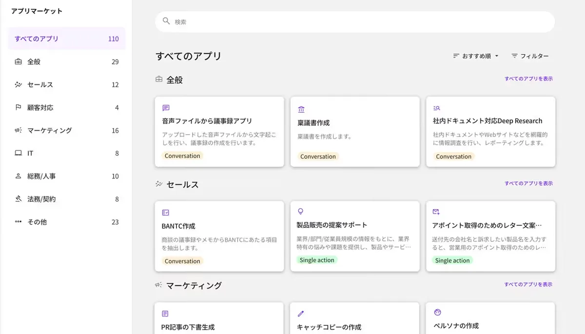The width and height of the screenshot is (585, 334).
Task: Open the キャッチコピーの作成 card title
Action: (329, 327)
